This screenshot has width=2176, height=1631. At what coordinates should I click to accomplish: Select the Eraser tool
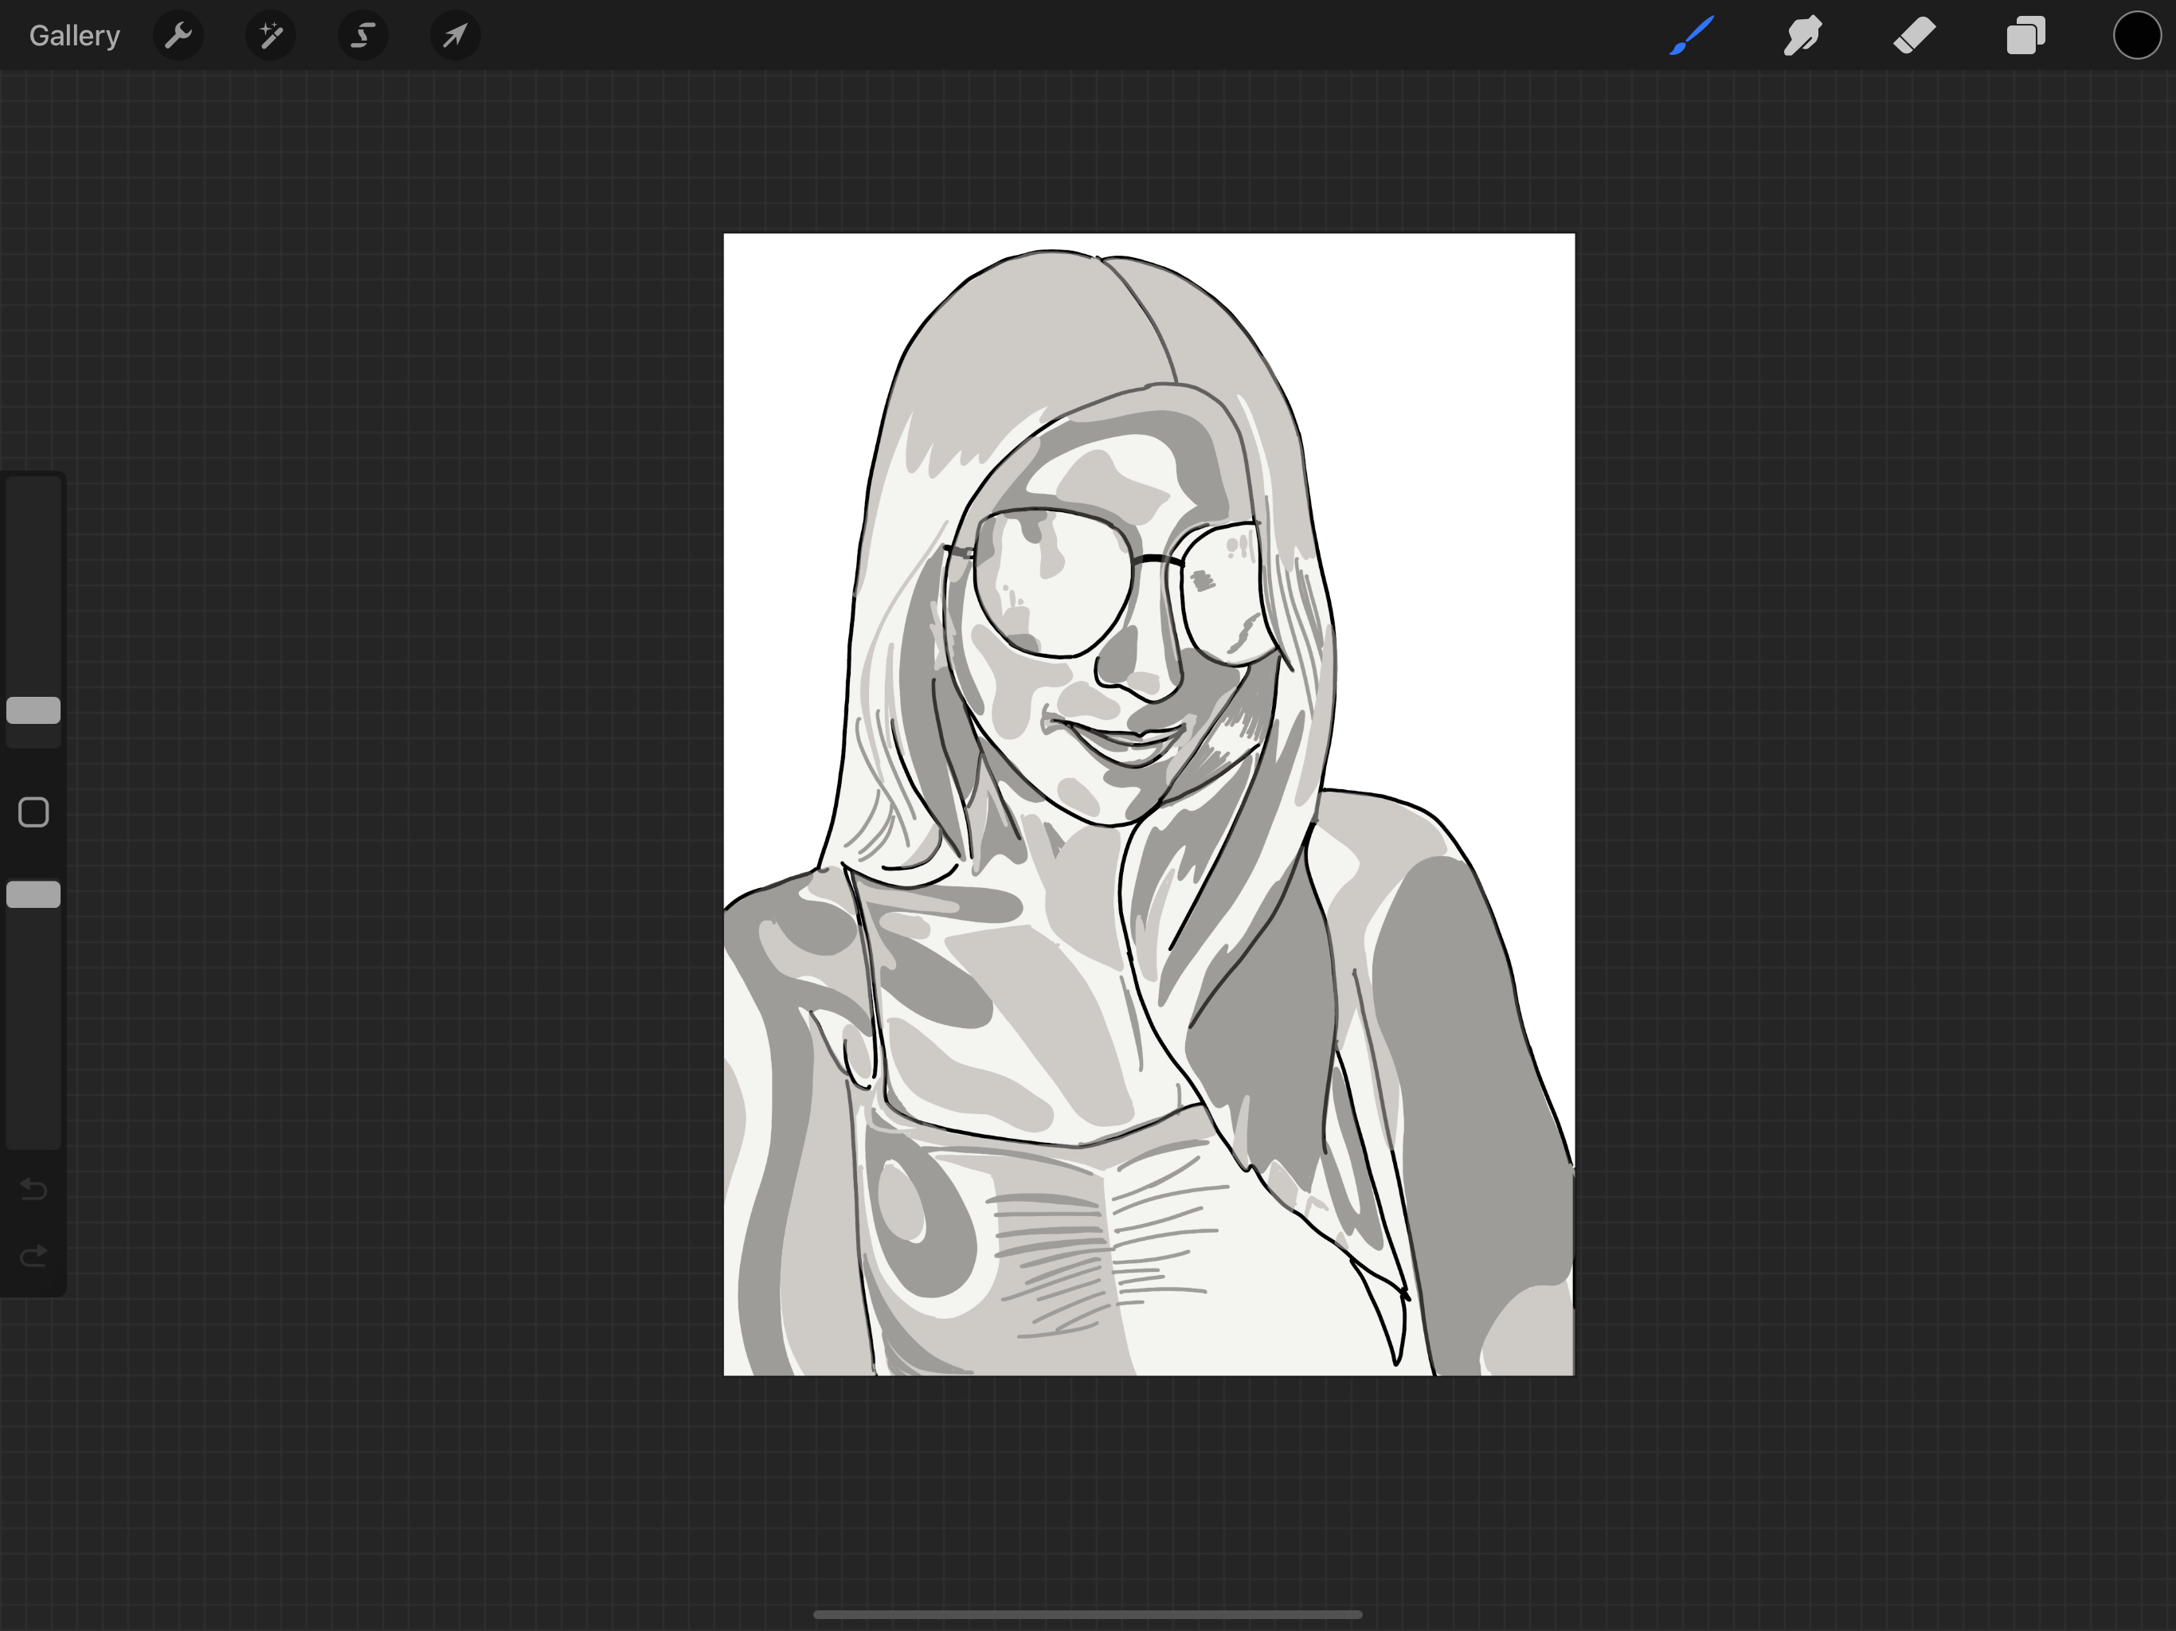pyautogui.click(x=1914, y=37)
